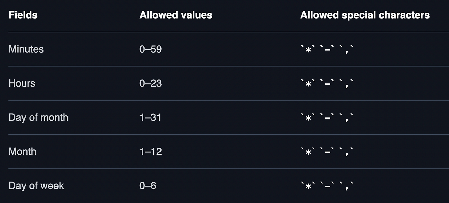Click special characters in Minutes row
The image size is (449, 203).
pos(327,49)
